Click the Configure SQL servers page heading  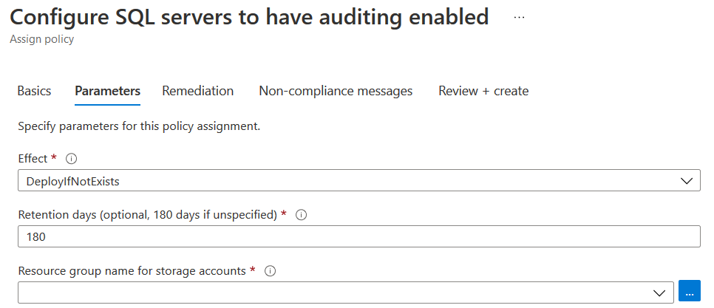[249, 17]
